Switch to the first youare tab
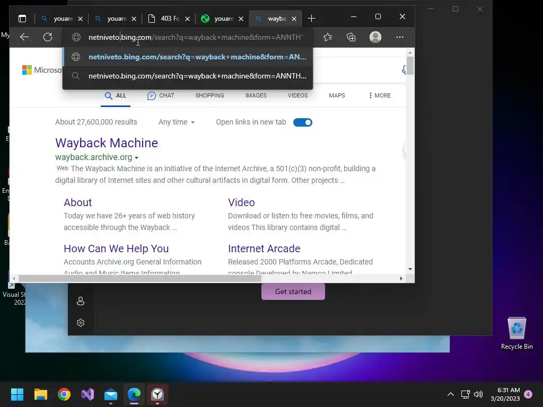The width and height of the screenshot is (543, 407). coord(62,19)
